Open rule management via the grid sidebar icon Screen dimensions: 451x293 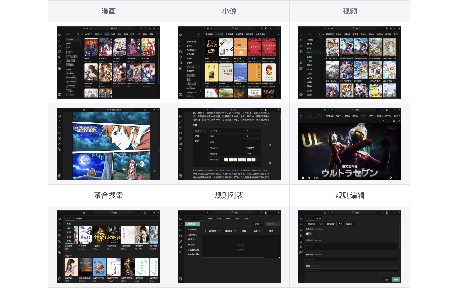(x=60, y=68)
